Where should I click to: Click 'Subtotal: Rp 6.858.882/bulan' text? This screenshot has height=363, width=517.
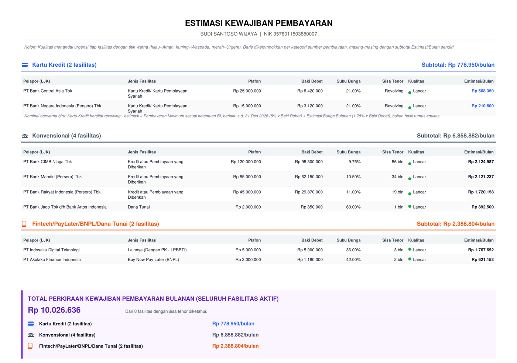tap(456, 136)
